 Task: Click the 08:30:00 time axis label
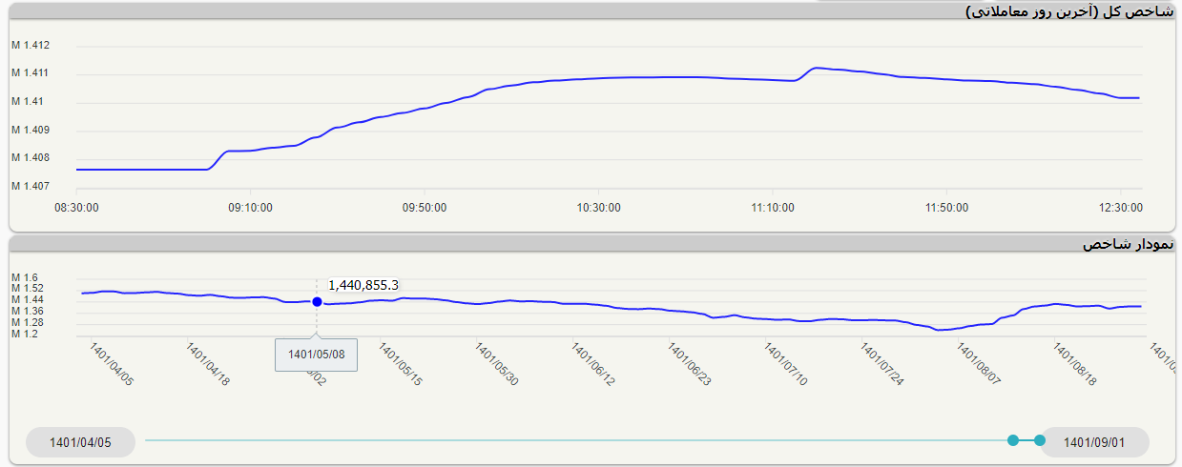pos(76,208)
